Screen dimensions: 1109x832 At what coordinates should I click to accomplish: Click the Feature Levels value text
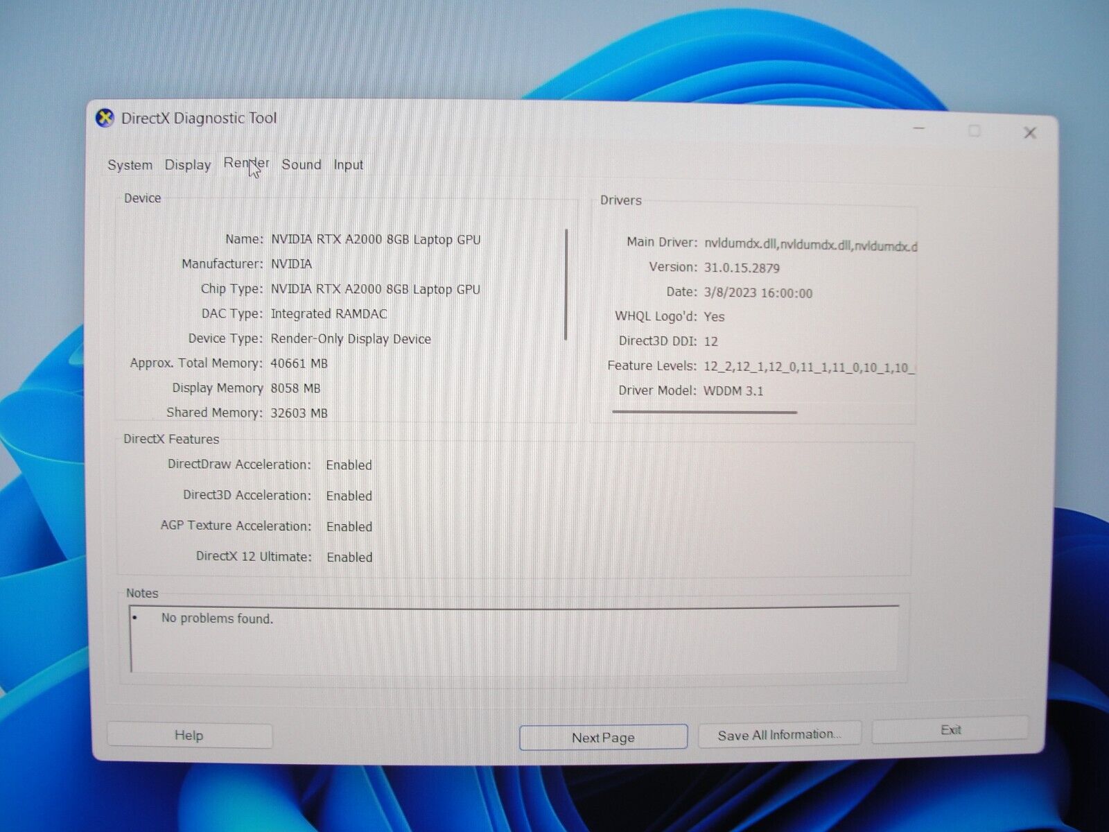tap(809, 367)
